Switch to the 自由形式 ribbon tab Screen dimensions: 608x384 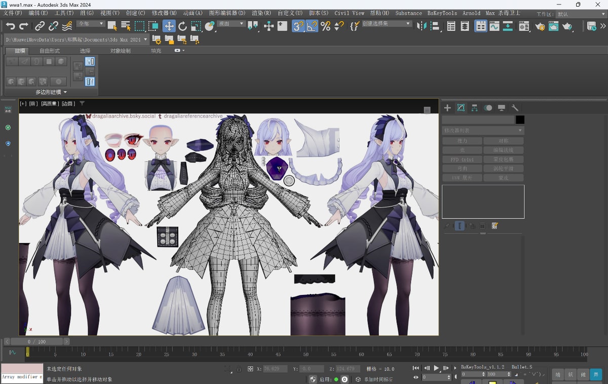(x=50, y=51)
